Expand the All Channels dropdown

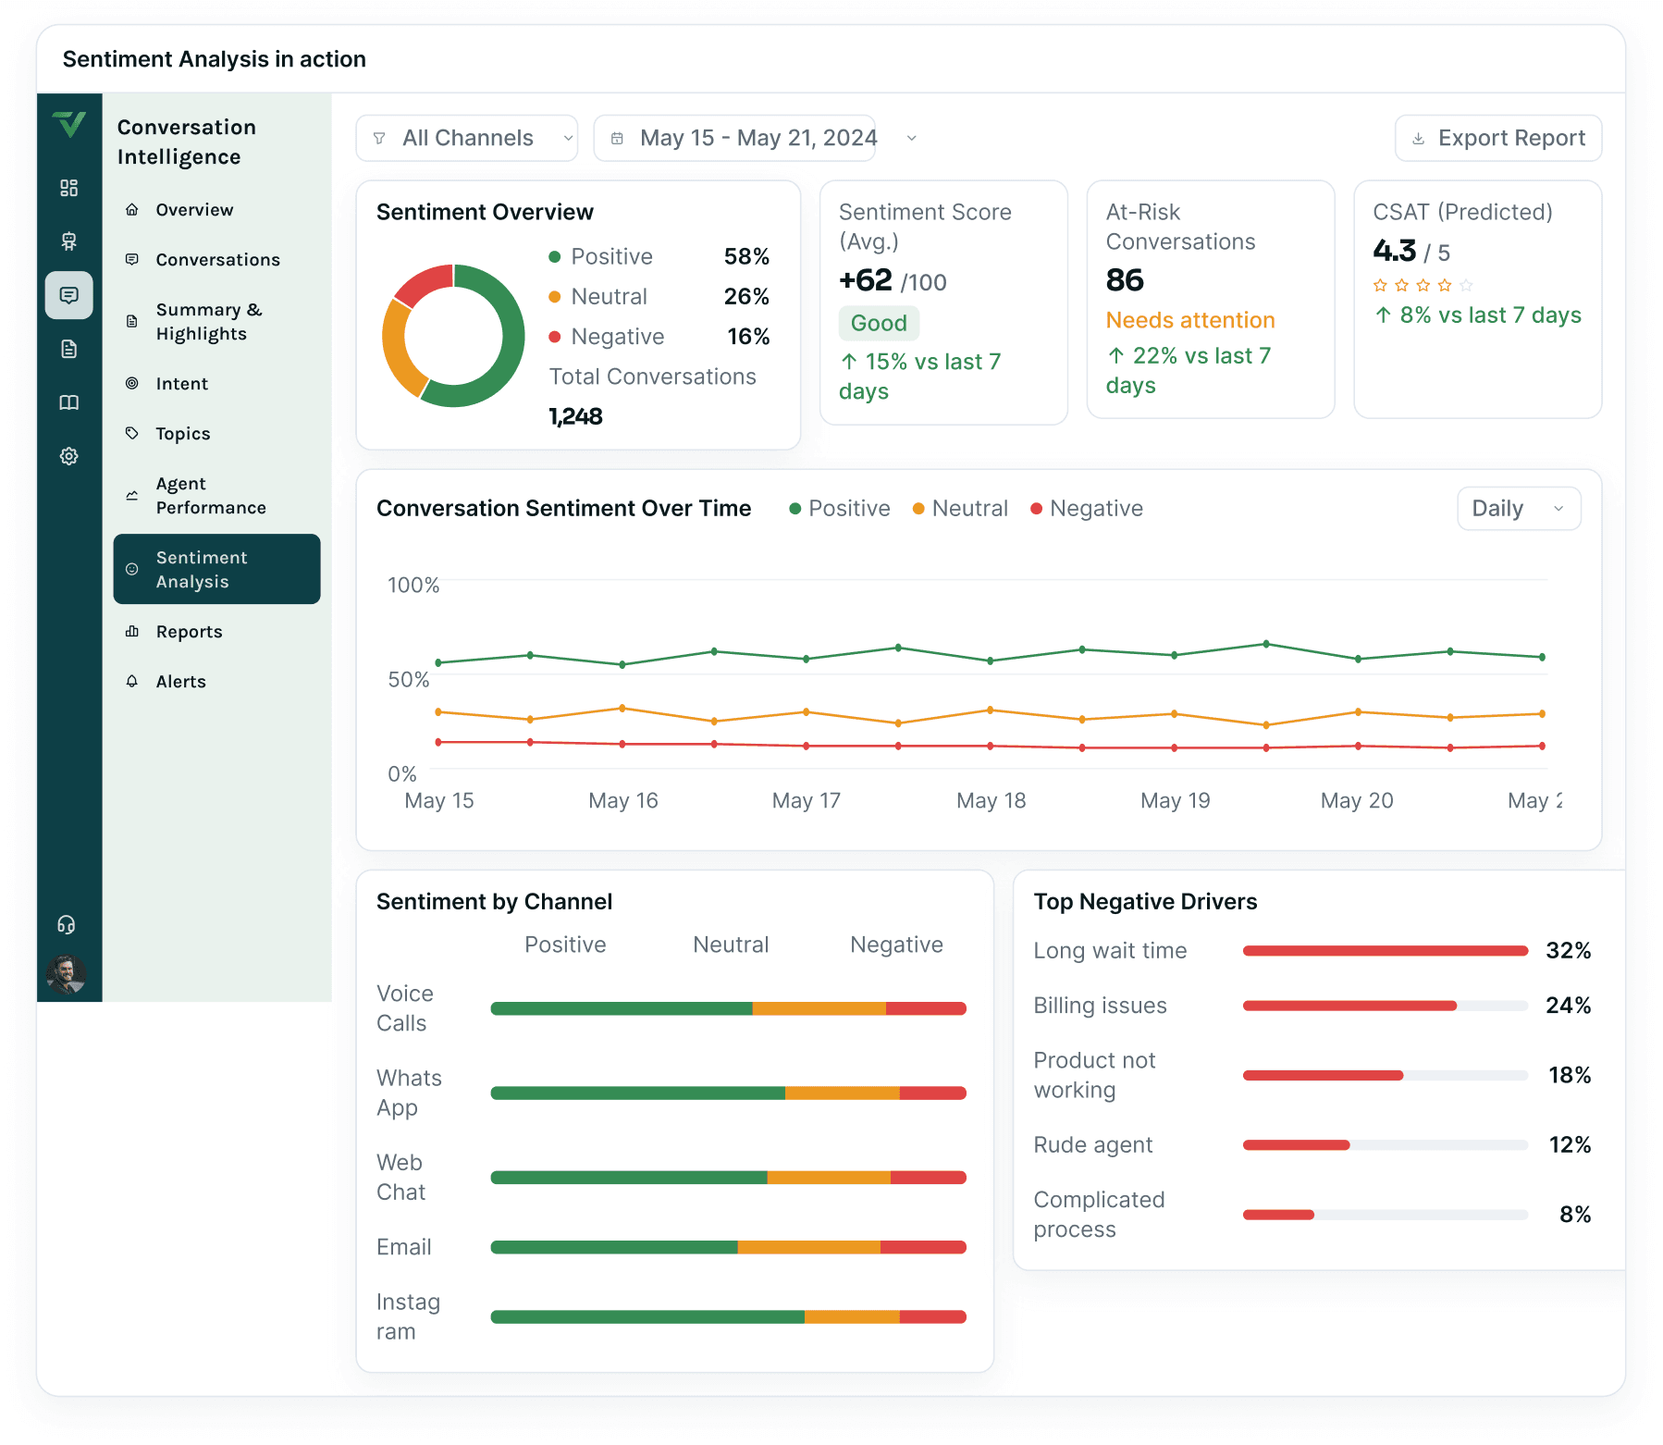click(467, 139)
